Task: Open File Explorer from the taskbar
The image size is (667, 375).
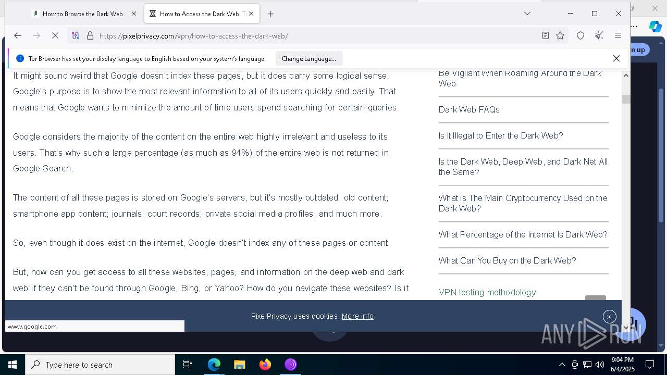Action: tap(239, 365)
